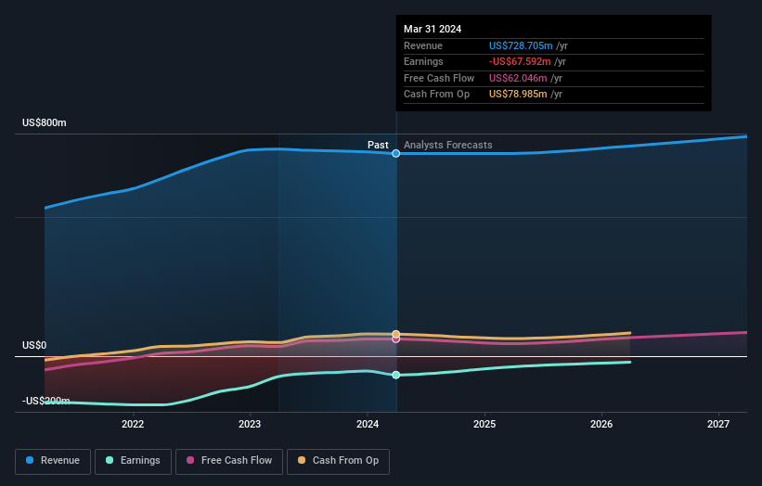This screenshot has height=486, width=762.
Task: Toggle the Cash From Op legend button
Action: pyautogui.click(x=338, y=461)
